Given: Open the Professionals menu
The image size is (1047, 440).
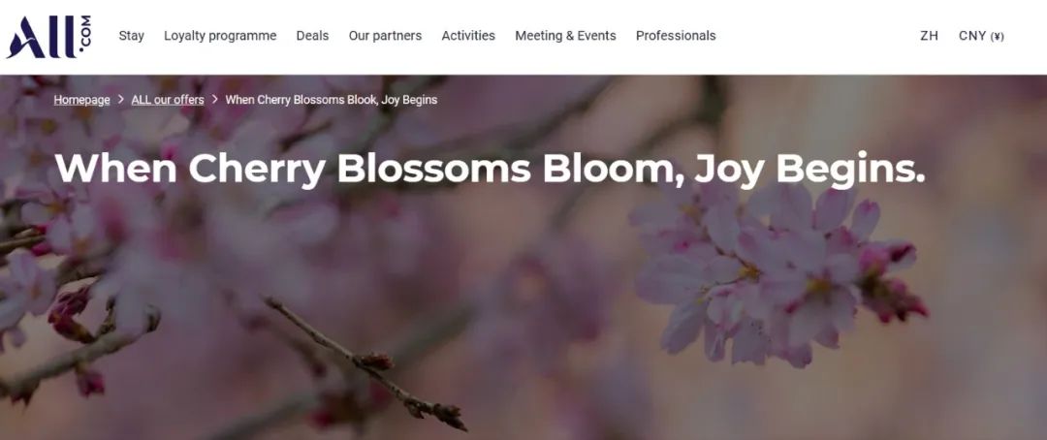Looking at the screenshot, I should point(676,36).
